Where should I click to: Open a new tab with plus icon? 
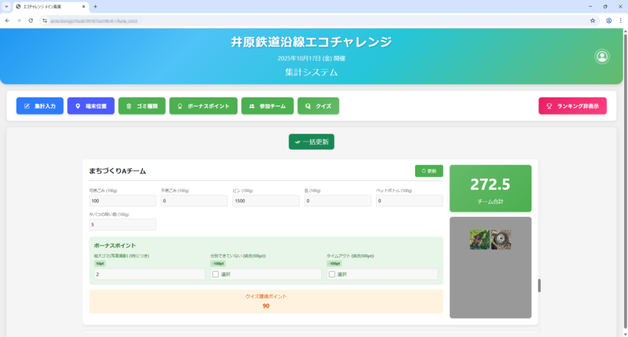point(95,6)
